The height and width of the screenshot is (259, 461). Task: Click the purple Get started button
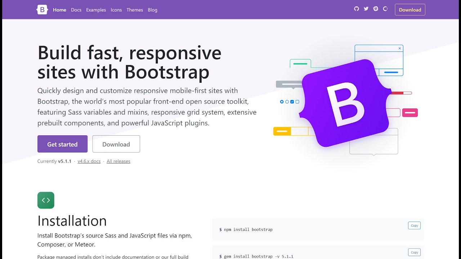pos(62,144)
